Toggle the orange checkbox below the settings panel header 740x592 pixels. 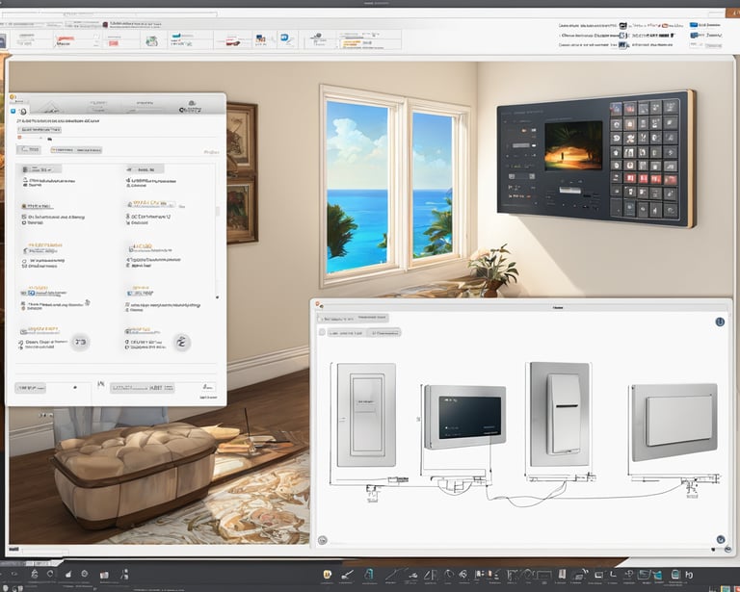[21, 138]
